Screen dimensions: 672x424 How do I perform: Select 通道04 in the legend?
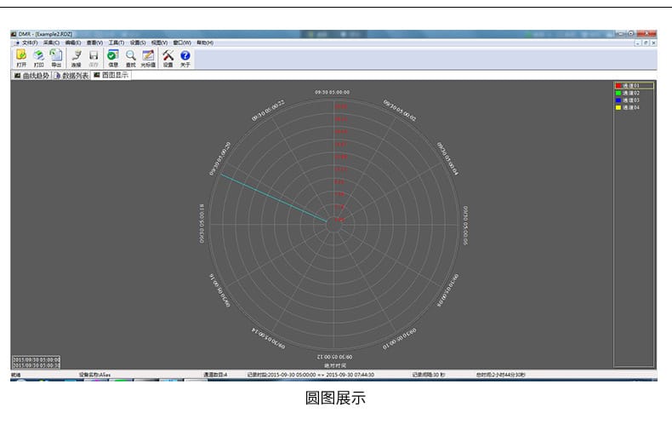click(633, 107)
